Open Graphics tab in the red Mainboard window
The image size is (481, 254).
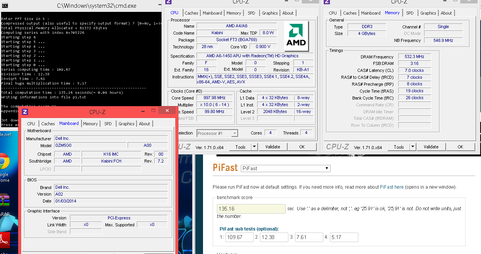[126, 124]
